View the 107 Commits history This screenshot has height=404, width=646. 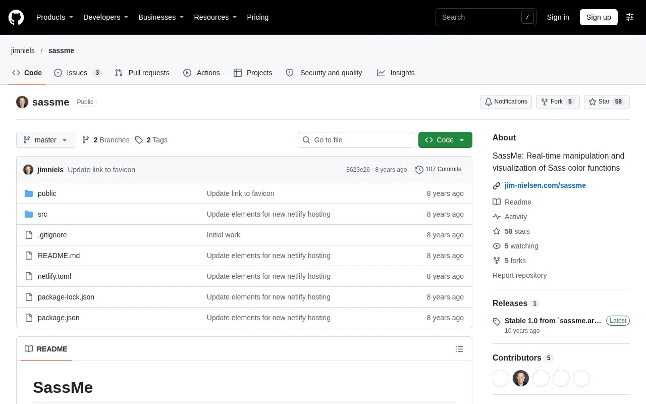[x=438, y=169]
